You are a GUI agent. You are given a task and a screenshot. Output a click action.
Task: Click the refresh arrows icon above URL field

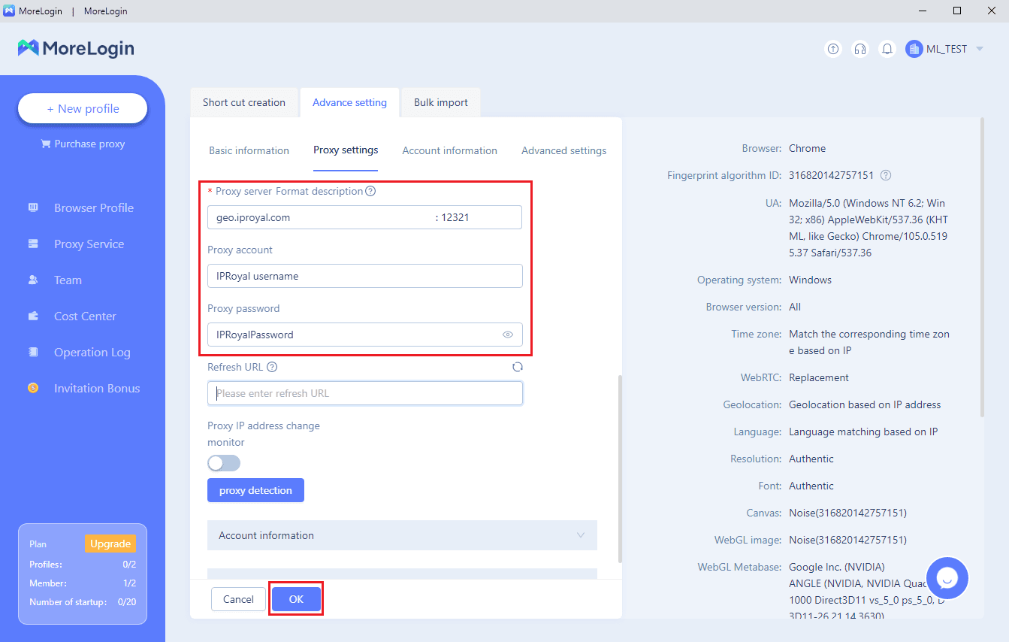(x=518, y=367)
